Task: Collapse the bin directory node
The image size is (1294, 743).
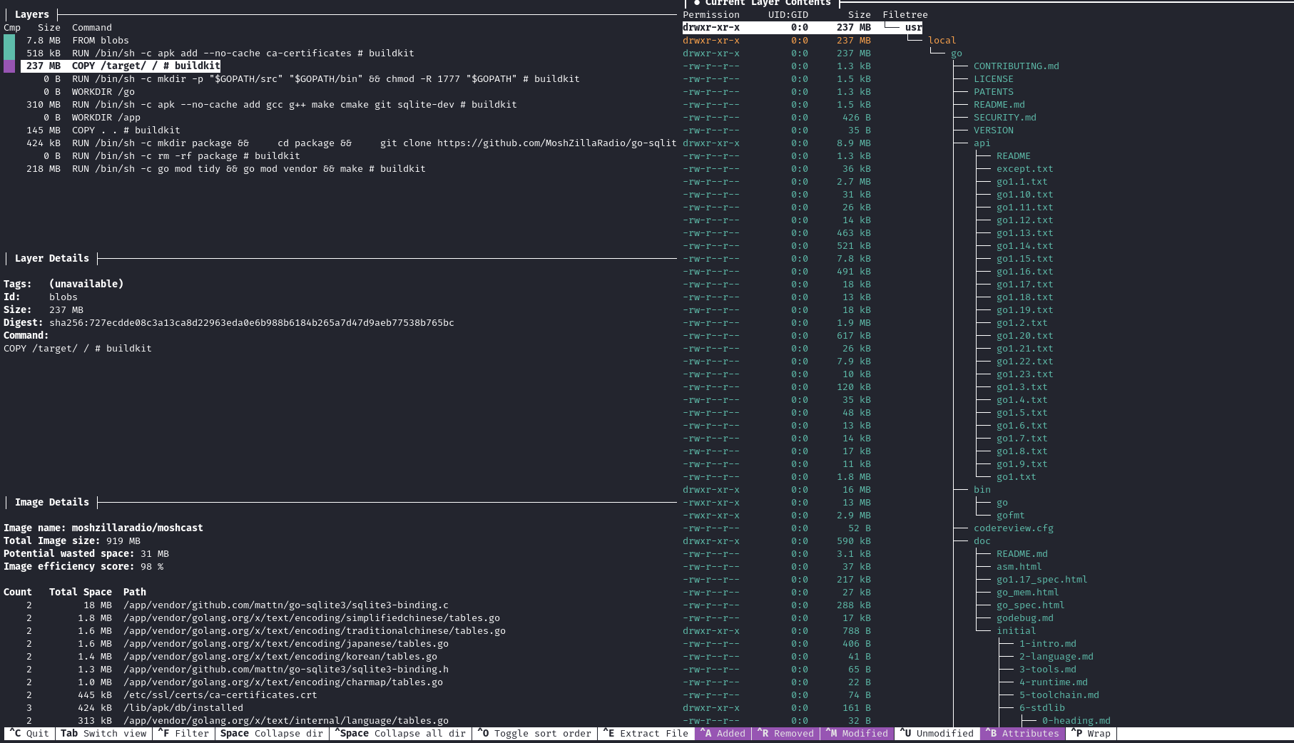Action: pyautogui.click(x=982, y=490)
